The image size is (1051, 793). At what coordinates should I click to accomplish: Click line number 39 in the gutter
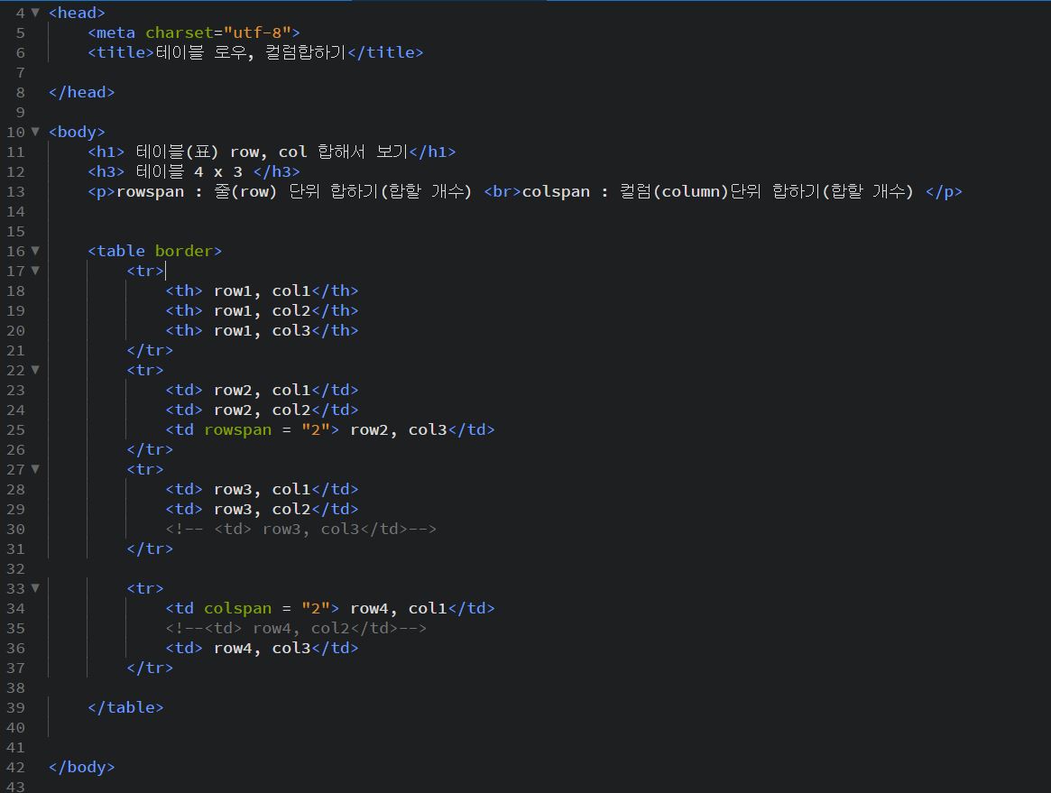pyautogui.click(x=15, y=708)
